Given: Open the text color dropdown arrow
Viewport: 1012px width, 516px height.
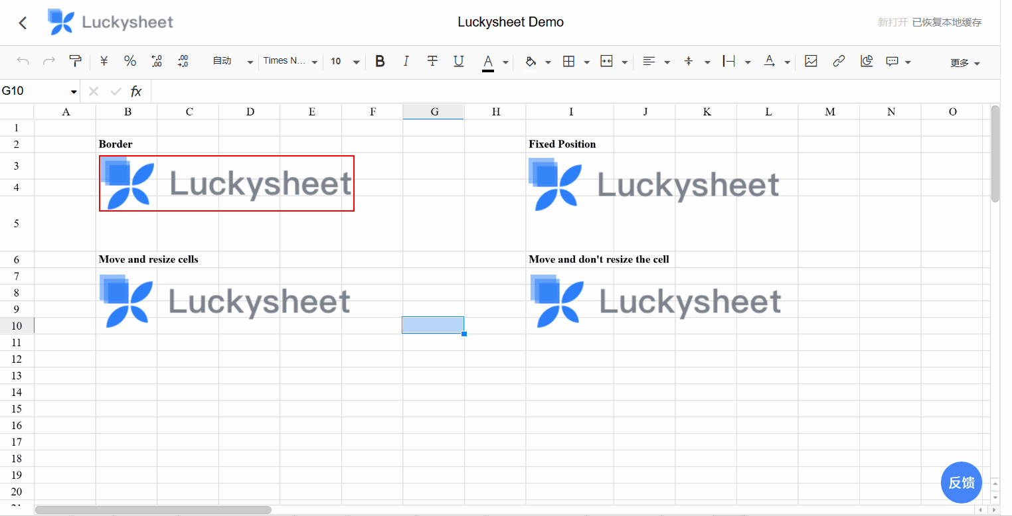Looking at the screenshot, I should coord(505,62).
